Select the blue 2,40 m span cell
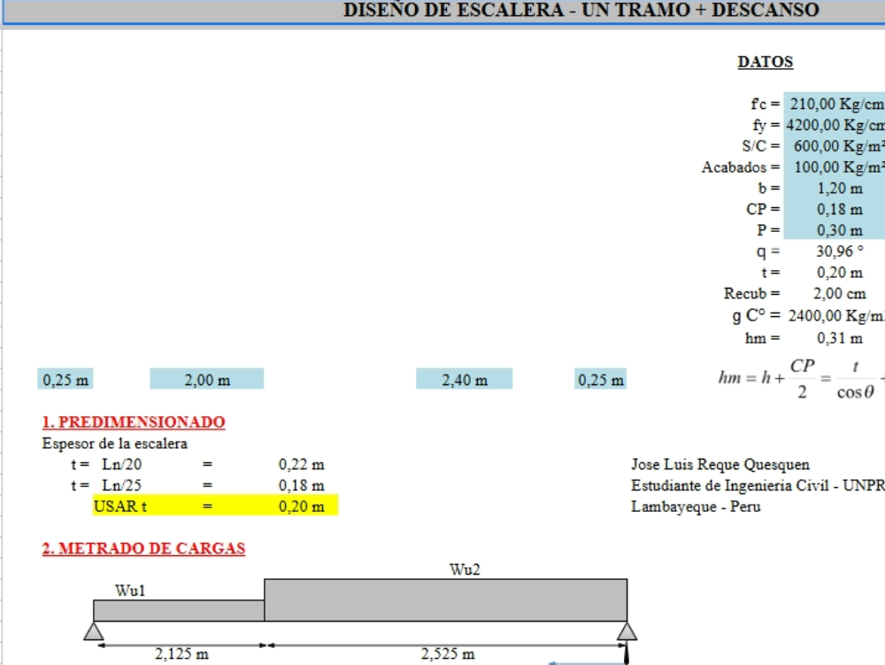Image resolution: width=885 pixels, height=665 pixels. [464, 380]
